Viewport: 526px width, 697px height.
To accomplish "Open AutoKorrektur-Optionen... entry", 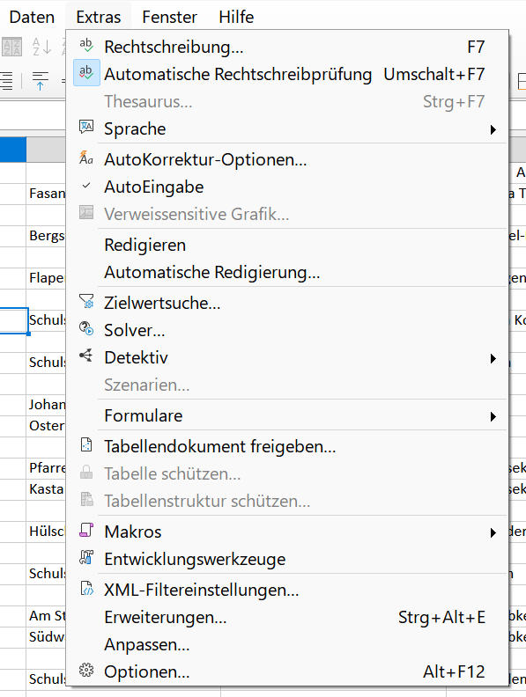I will point(287,159).
